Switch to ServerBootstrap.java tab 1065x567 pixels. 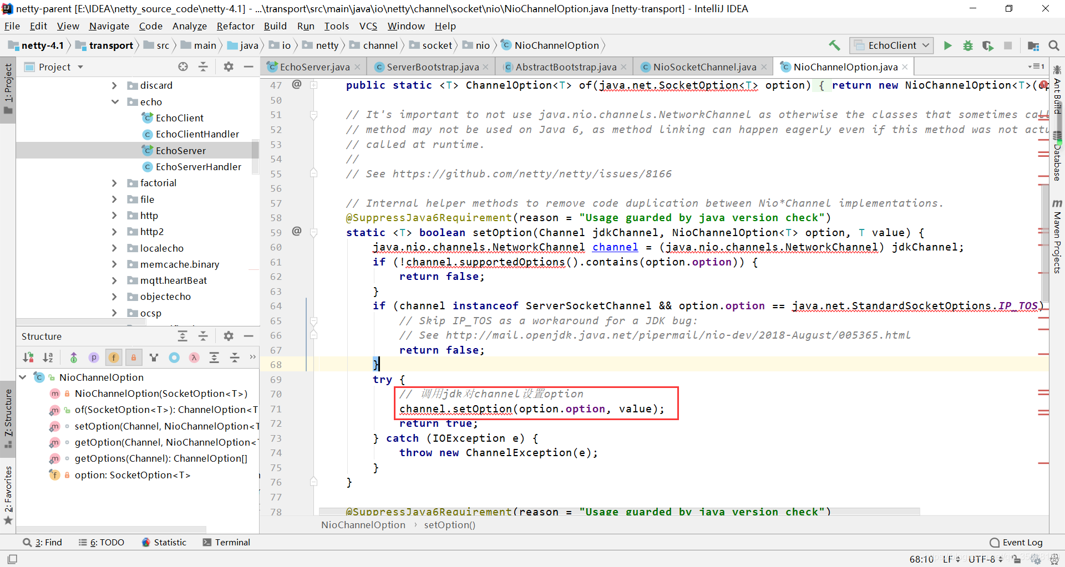coord(432,67)
